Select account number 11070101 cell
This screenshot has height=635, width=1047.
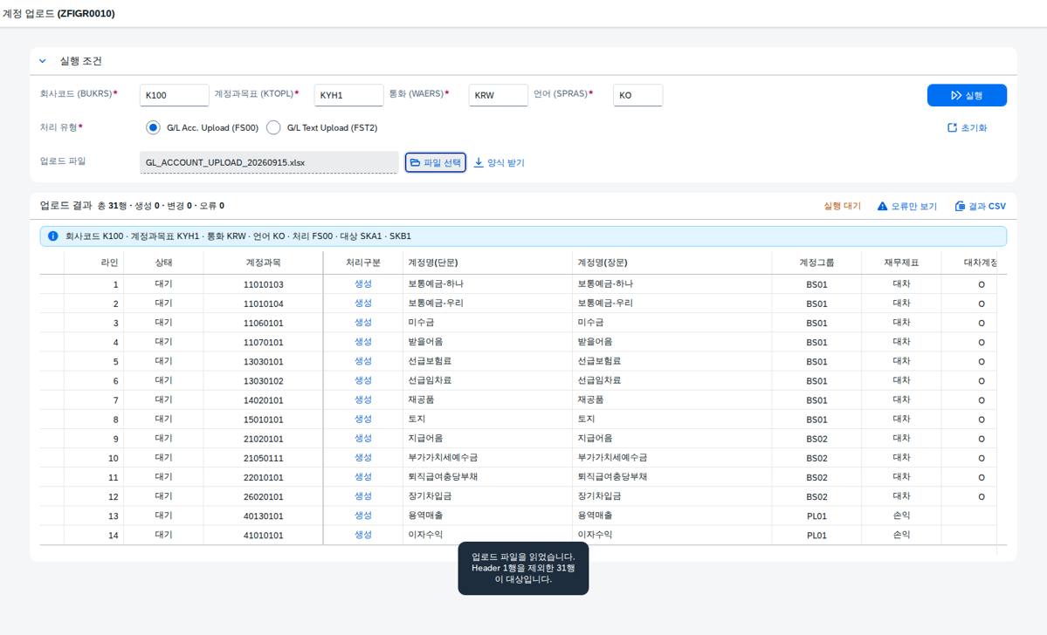pos(263,342)
